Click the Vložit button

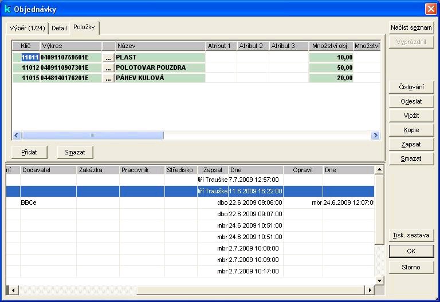click(411, 116)
